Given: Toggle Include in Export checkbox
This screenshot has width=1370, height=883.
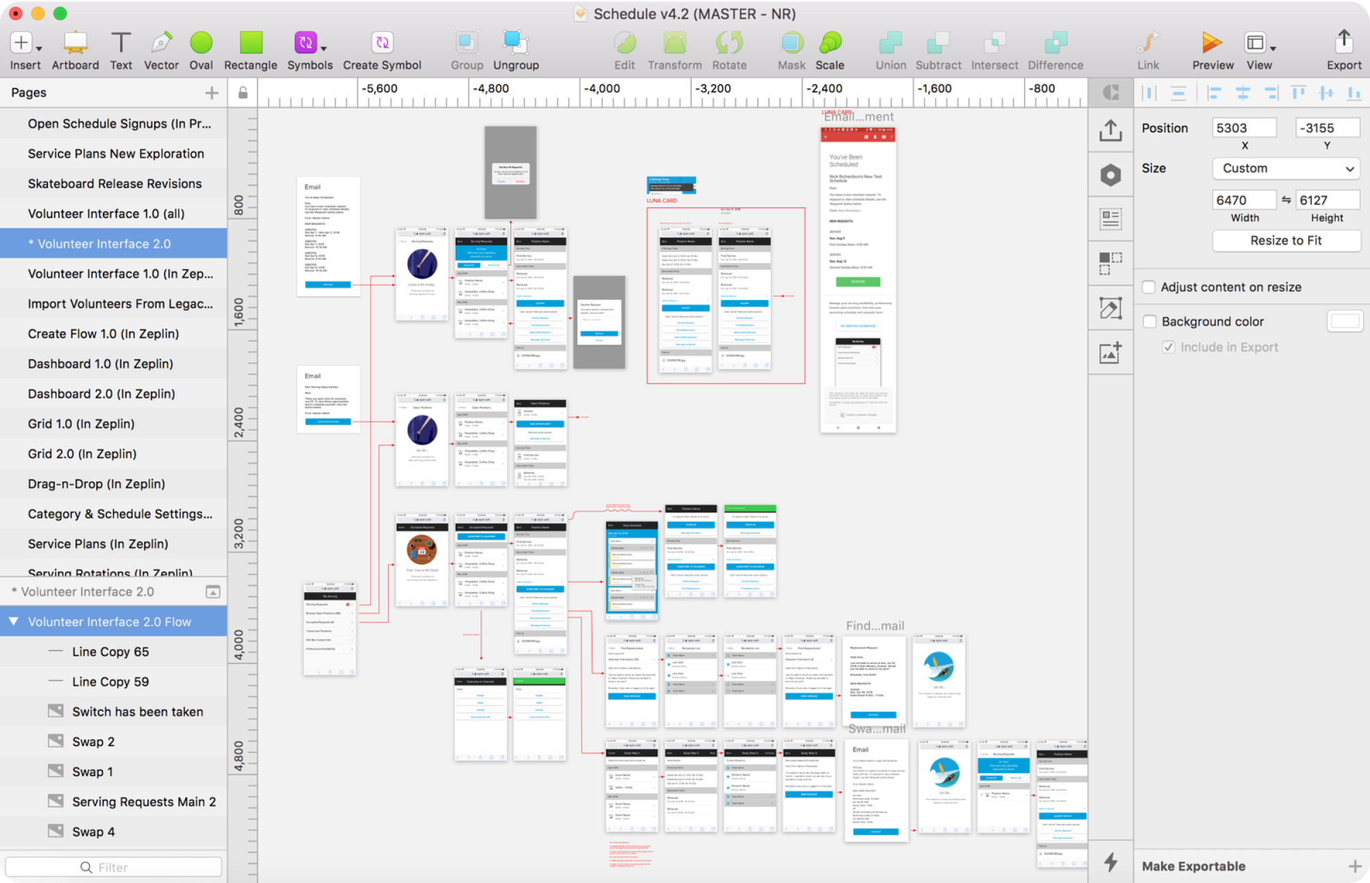Looking at the screenshot, I should point(1165,347).
